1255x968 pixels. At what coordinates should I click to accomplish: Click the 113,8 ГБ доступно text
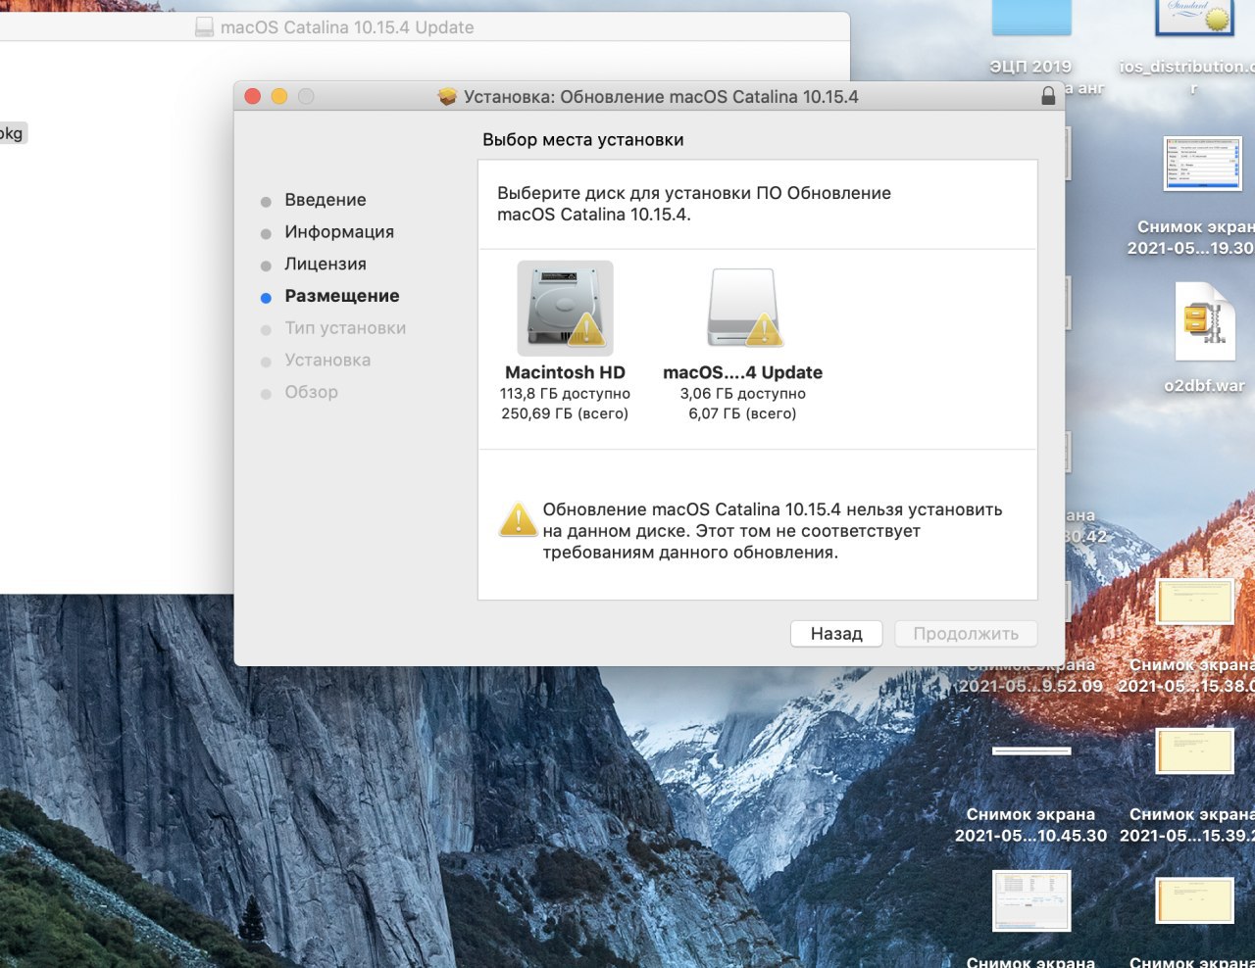tap(565, 394)
